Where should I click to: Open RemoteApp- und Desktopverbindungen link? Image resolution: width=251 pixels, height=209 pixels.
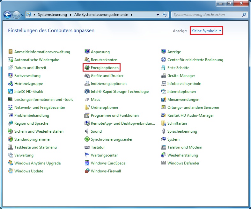(x=123, y=123)
